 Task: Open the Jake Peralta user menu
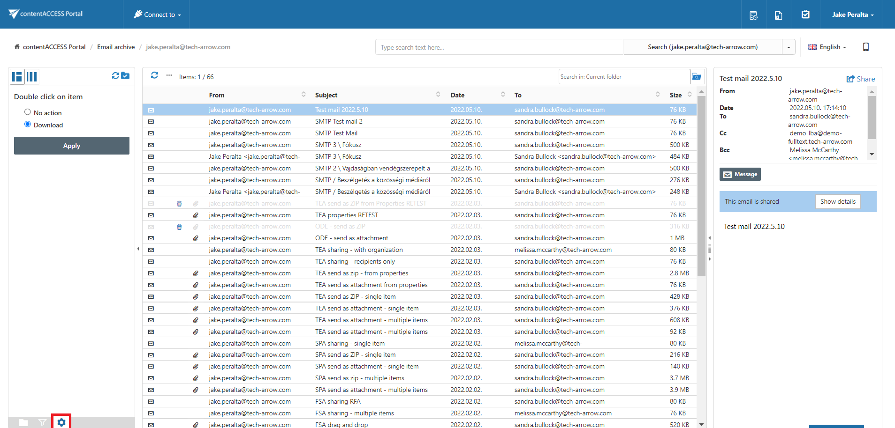point(852,15)
